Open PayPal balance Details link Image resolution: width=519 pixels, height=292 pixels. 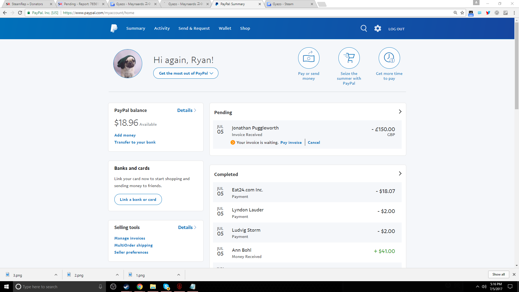[x=187, y=110]
